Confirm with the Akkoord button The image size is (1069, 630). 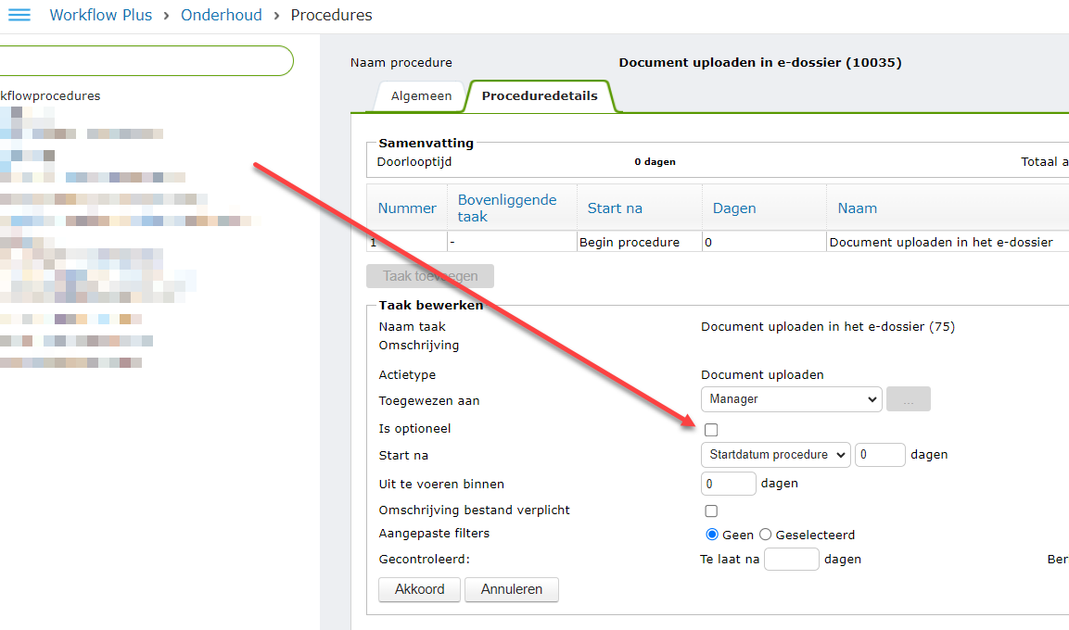point(419,589)
